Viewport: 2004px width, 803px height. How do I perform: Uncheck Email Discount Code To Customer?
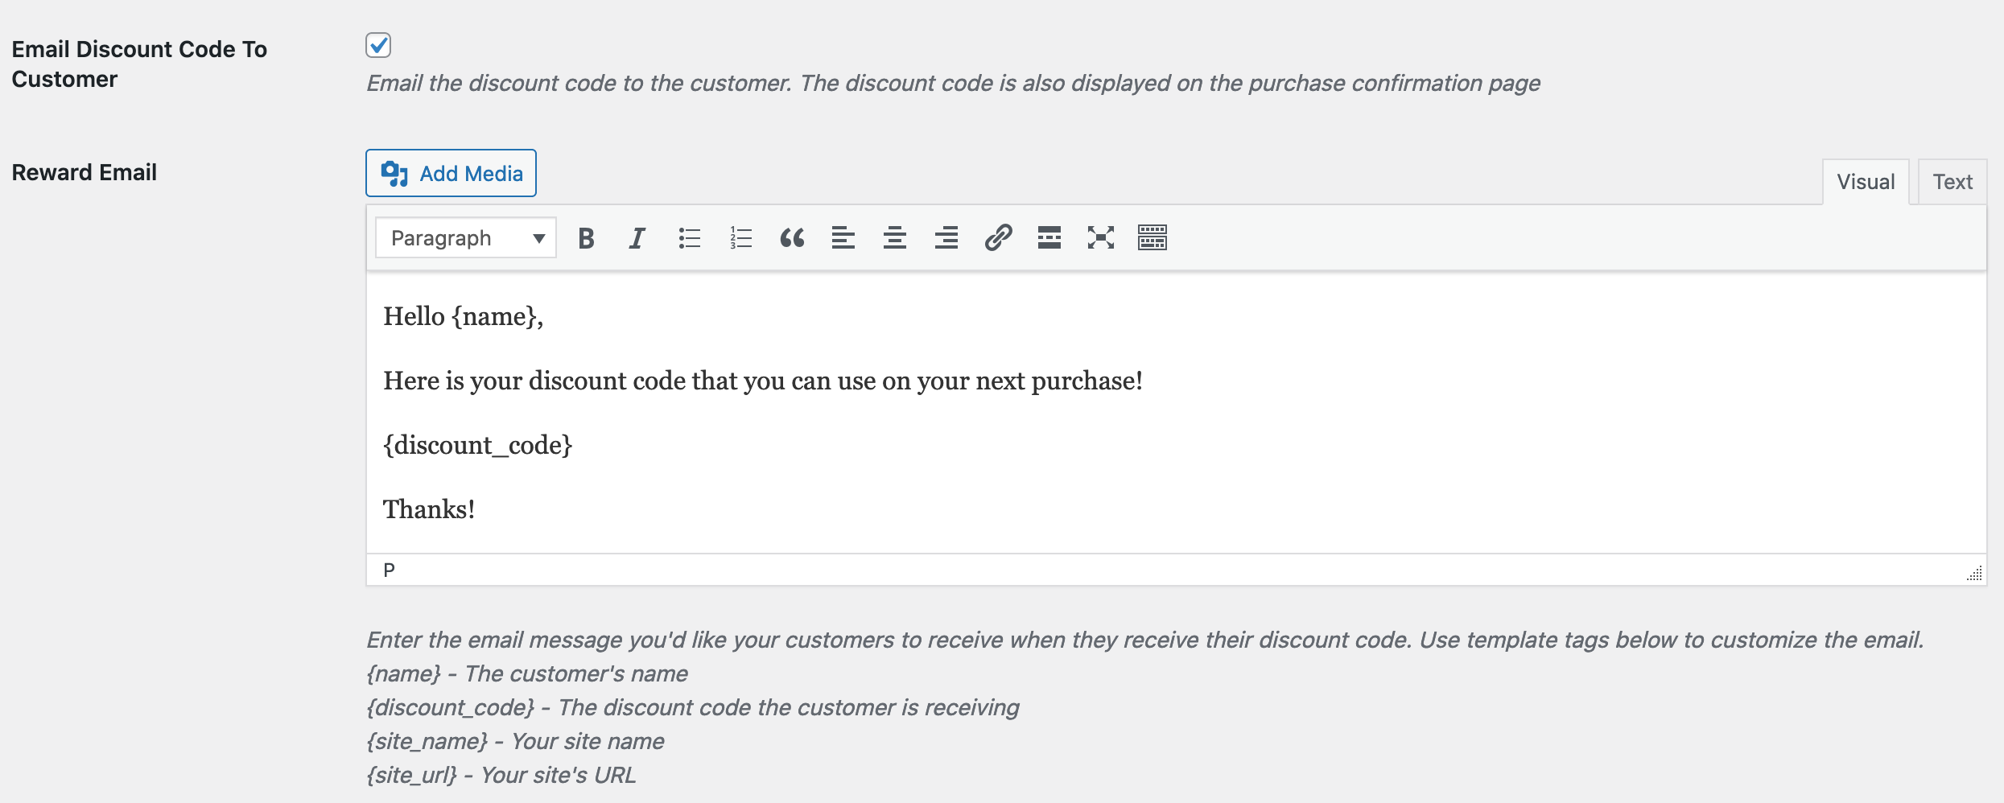[x=378, y=45]
